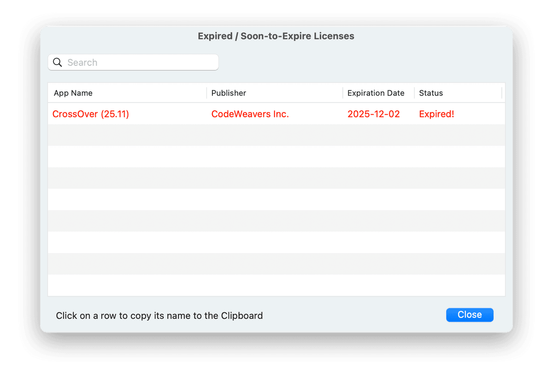Select the CrossOver (25.11) app name cell
Image resolution: width=553 pixels, height=386 pixels.
[91, 114]
